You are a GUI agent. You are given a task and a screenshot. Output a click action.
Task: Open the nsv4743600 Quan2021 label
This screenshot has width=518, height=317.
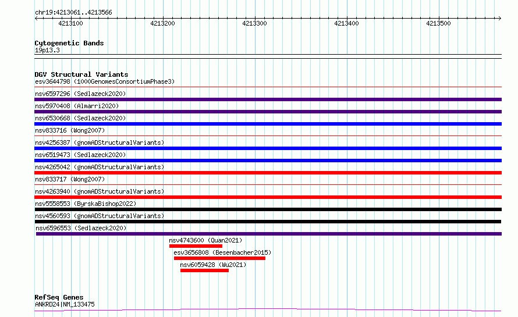[205, 240]
